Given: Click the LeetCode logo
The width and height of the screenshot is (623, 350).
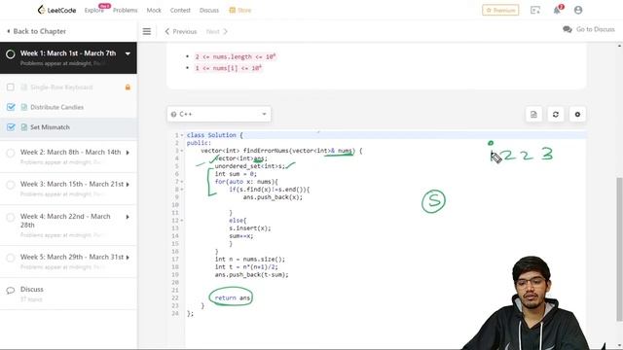Looking at the screenshot, I should [56, 10].
